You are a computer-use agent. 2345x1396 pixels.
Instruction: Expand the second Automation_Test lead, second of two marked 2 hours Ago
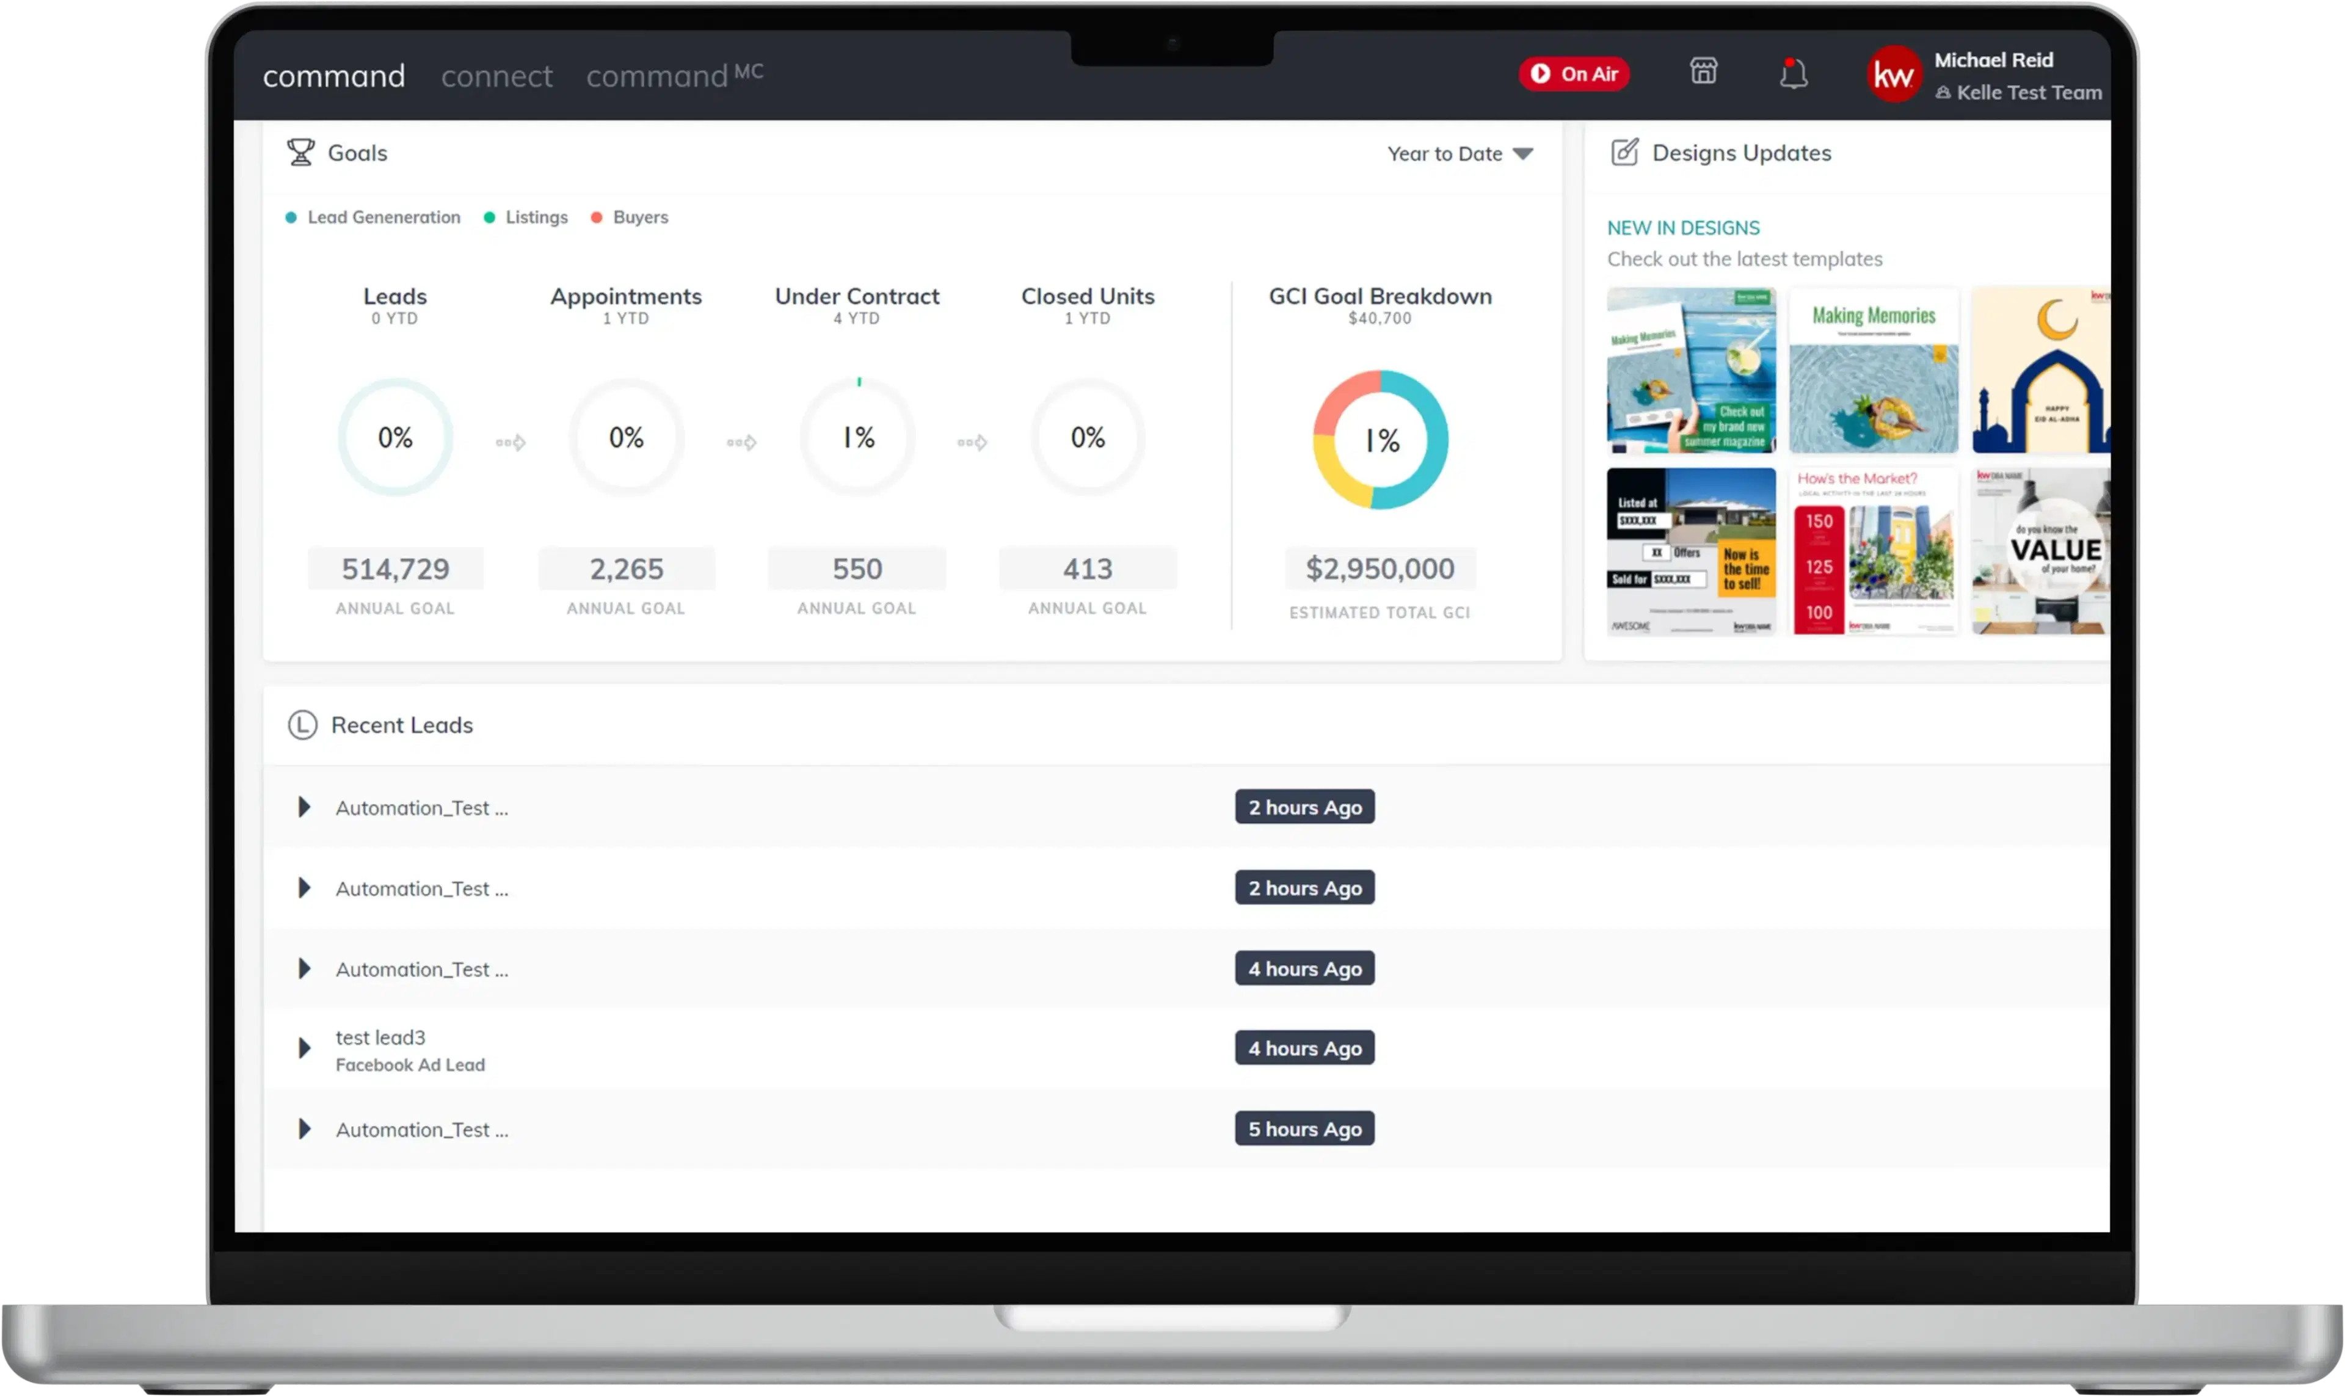click(304, 888)
